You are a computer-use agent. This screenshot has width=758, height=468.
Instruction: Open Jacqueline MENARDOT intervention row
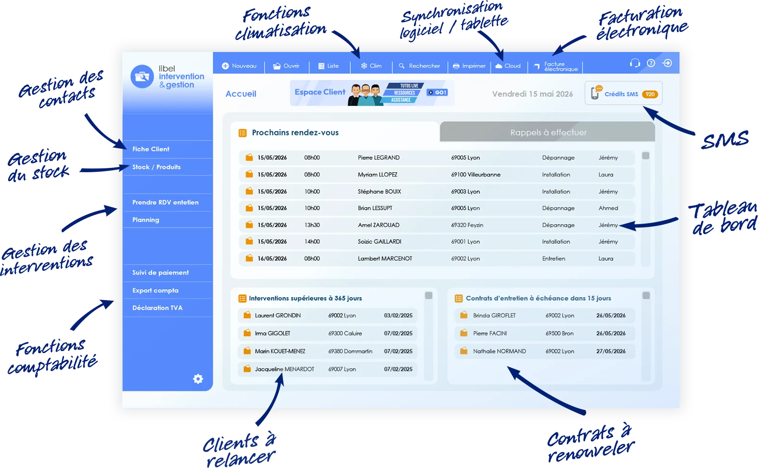(328, 369)
